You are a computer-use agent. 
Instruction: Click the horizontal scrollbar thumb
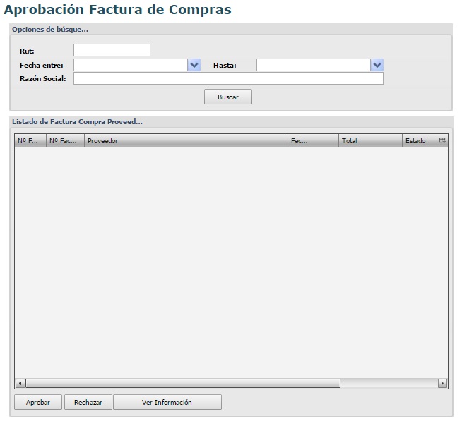(183, 384)
